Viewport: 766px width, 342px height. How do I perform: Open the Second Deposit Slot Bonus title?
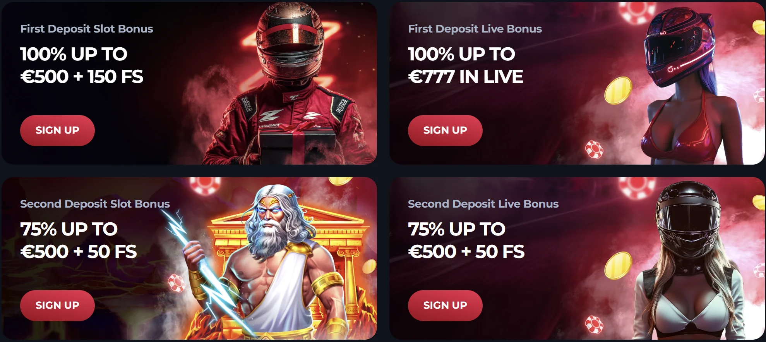(95, 204)
